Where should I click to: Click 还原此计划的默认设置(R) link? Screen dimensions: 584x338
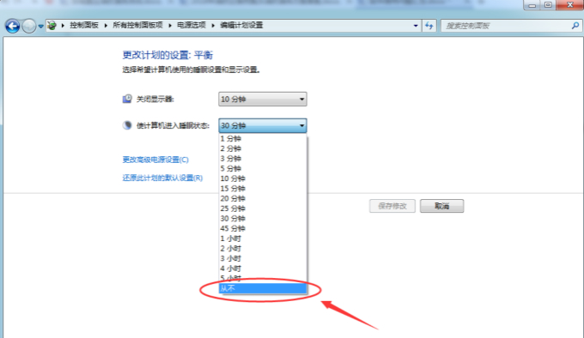pyautogui.click(x=162, y=178)
